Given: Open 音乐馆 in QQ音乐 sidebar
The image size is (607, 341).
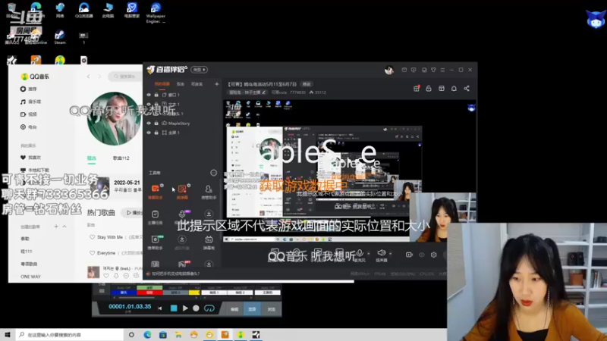Looking at the screenshot, I should 30,102.
